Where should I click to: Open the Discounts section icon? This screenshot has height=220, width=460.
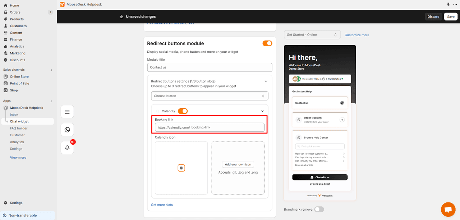click(5, 60)
